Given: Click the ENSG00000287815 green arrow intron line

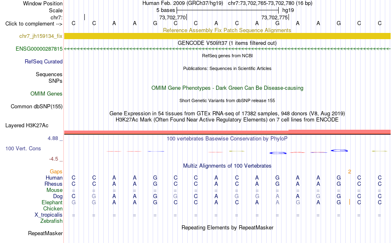Looking at the screenshot, I should (x=227, y=49).
